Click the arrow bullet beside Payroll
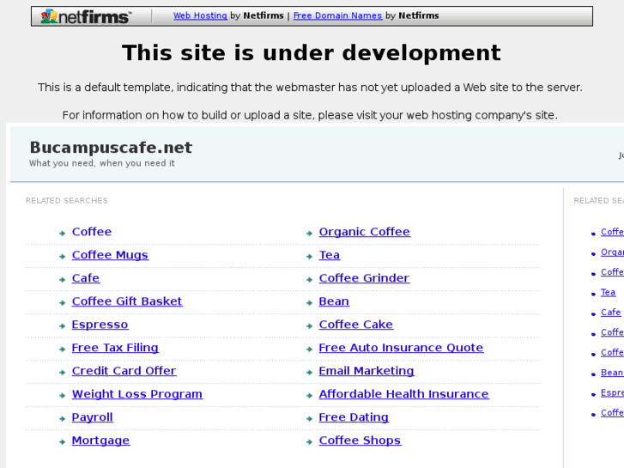The width and height of the screenshot is (624, 468). tap(62, 418)
